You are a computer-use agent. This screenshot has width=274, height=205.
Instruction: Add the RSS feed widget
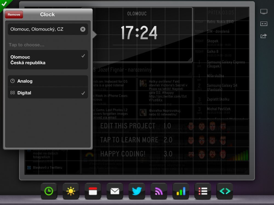click(159, 191)
